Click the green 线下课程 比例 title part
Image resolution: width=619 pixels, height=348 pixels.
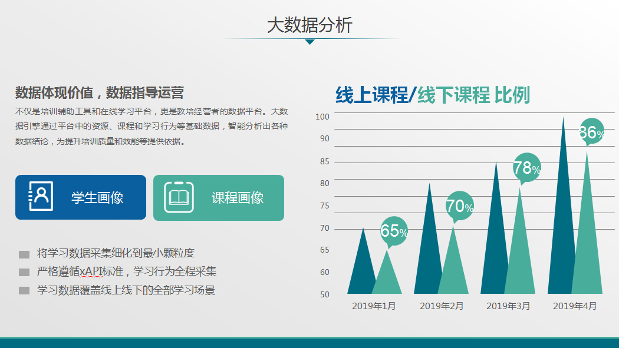point(473,95)
